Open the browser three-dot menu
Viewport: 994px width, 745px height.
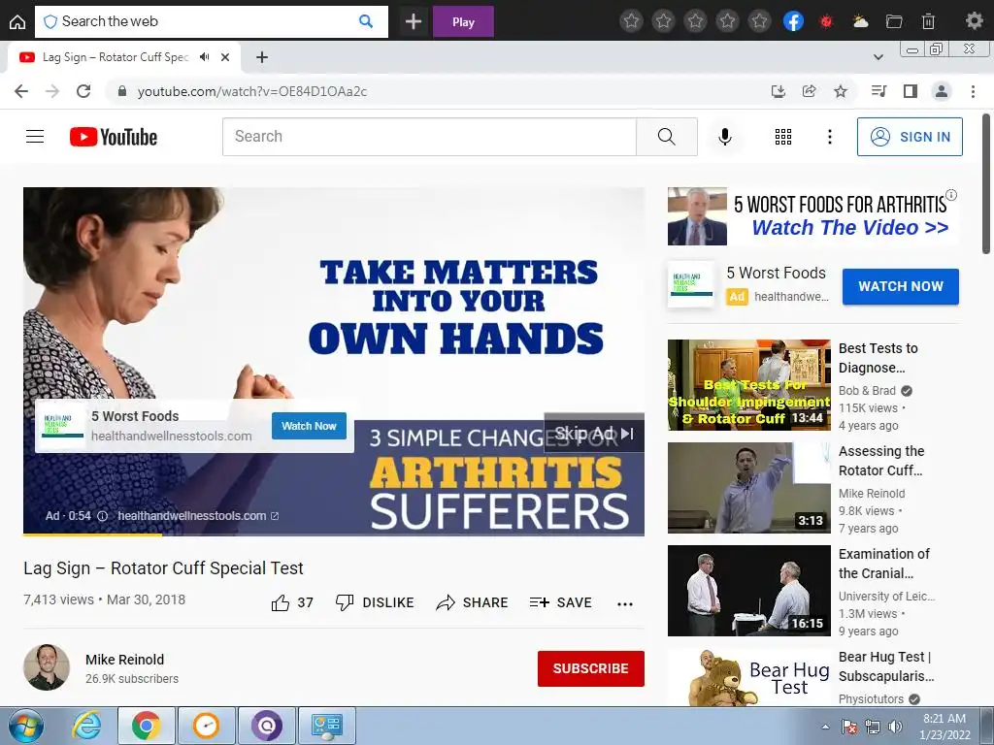[x=973, y=91]
